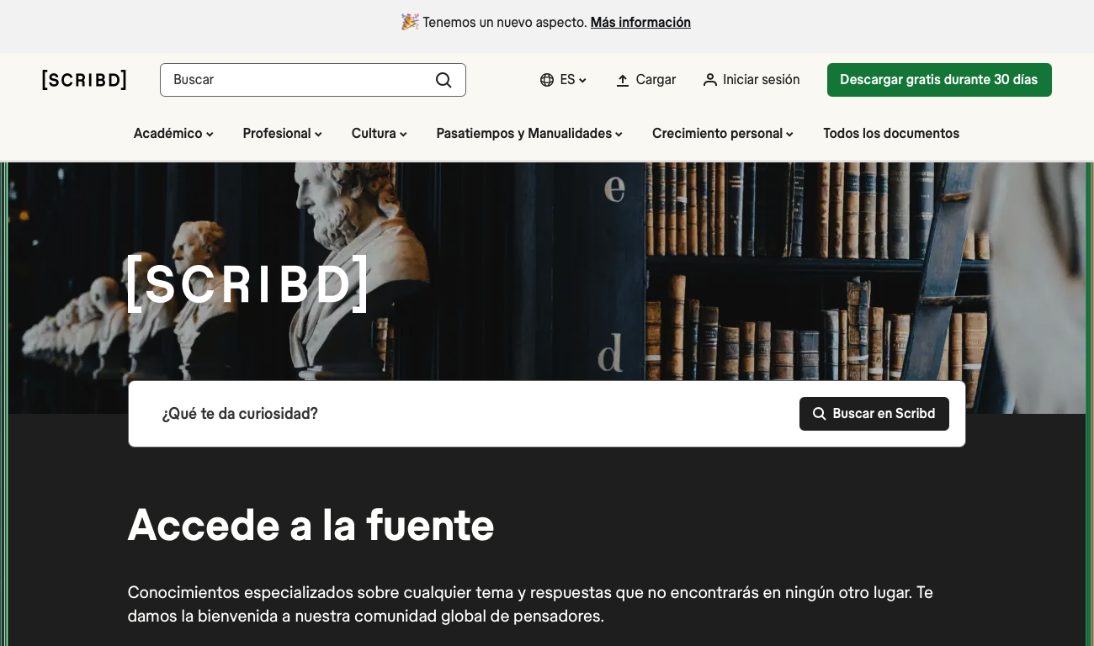Screen dimensions: 1094x646
Task: Click the ¿Qué te da curiosidad? search box
Action: coord(463,414)
